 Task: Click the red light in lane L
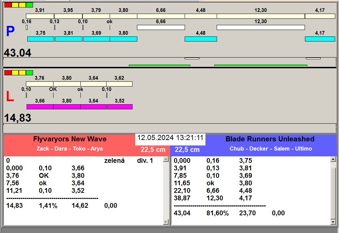8,73
